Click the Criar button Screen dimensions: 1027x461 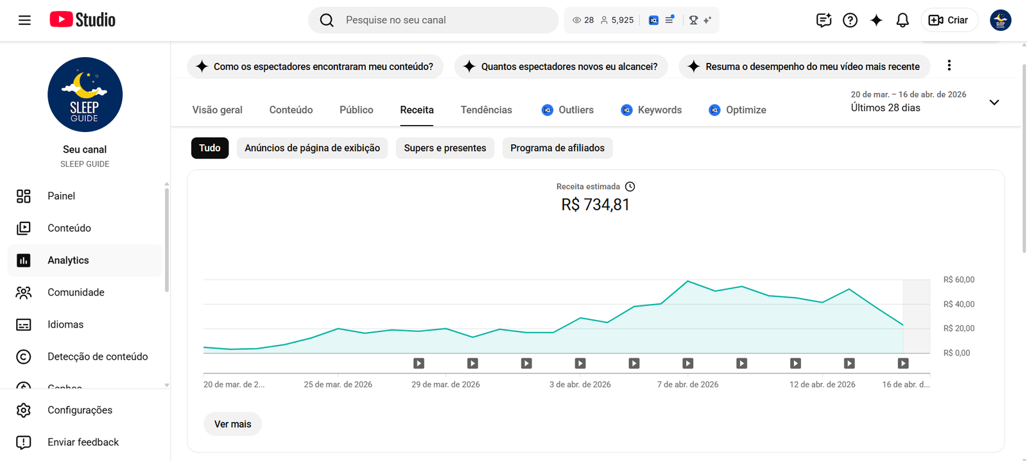[949, 20]
